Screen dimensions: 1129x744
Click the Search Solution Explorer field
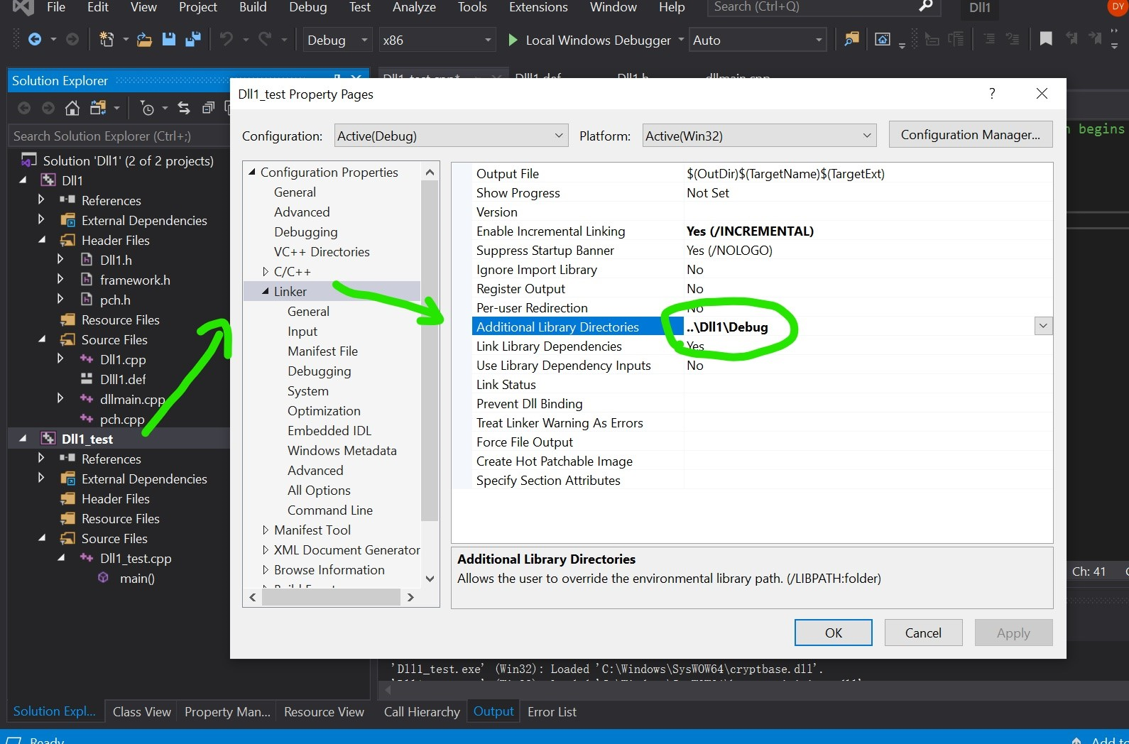(x=119, y=136)
